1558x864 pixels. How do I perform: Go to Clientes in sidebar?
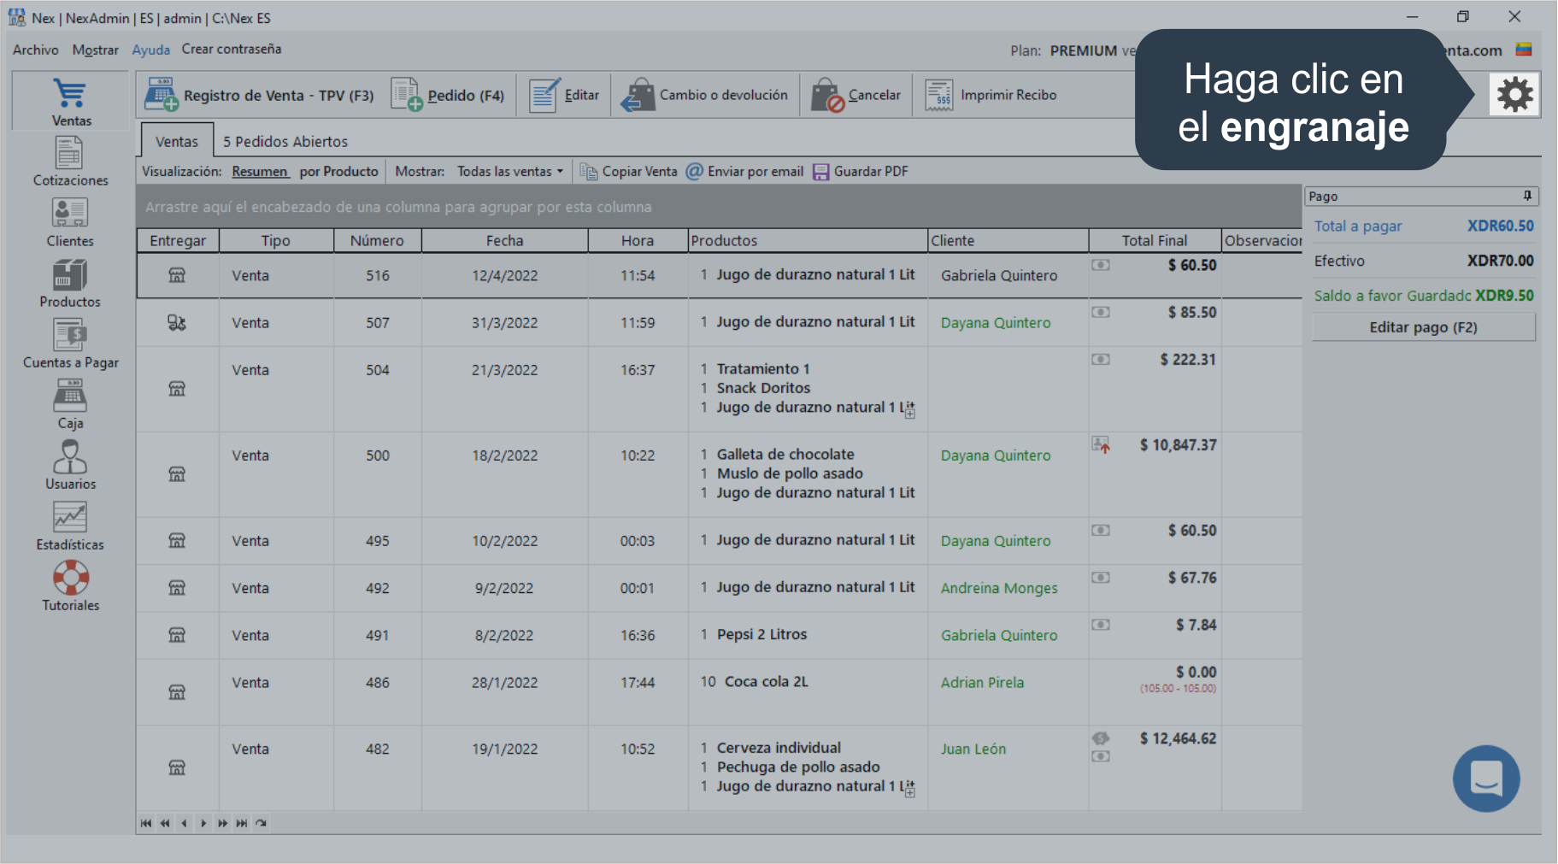pyautogui.click(x=70, y=222)
